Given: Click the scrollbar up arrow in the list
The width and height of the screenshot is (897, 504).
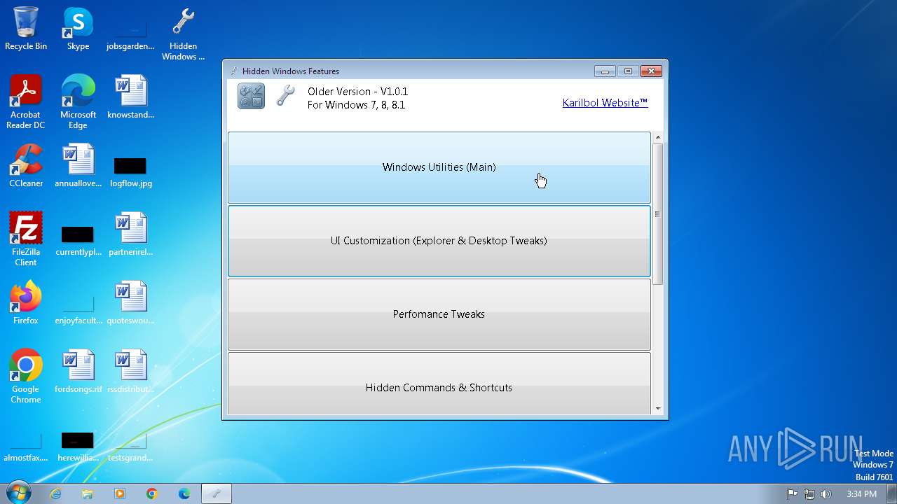Looking at the screenshot, I should pos(657,138).
